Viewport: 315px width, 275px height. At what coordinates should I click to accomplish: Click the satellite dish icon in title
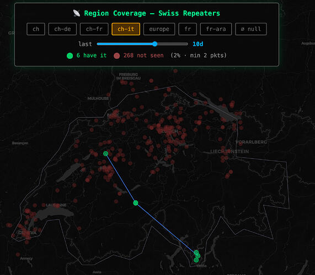click(x=77, y=13)
